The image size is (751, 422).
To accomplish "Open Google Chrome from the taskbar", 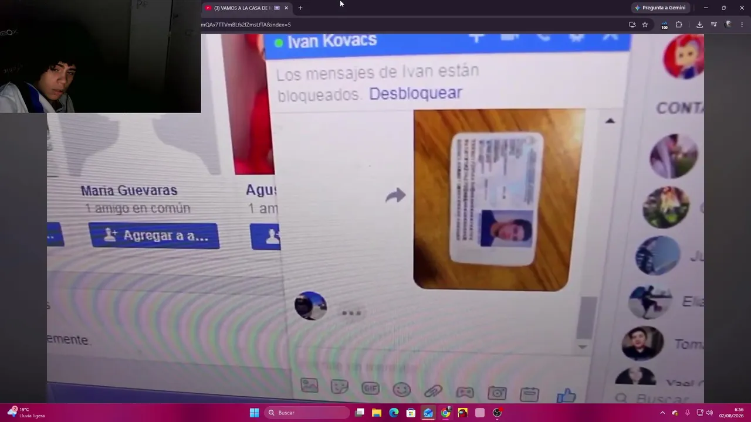I will 445,413.
